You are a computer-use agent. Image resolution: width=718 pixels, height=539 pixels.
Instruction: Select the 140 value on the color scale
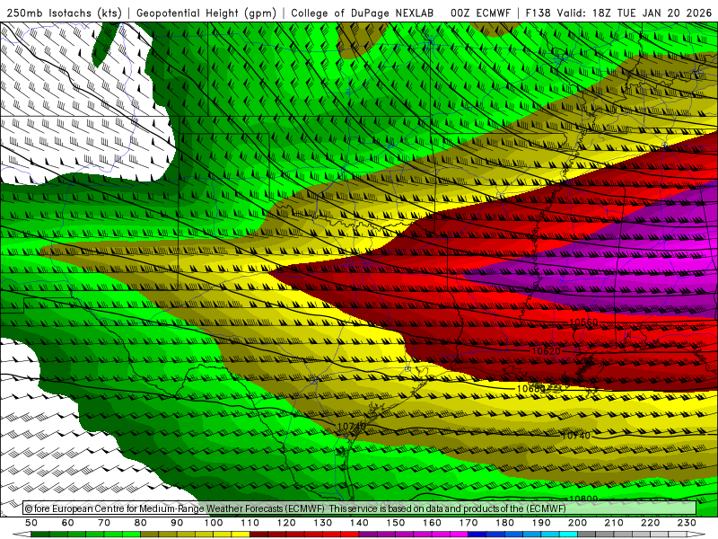360,523
